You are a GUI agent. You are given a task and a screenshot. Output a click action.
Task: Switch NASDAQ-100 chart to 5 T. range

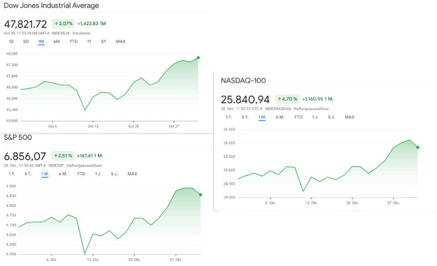tap(245, 117)
